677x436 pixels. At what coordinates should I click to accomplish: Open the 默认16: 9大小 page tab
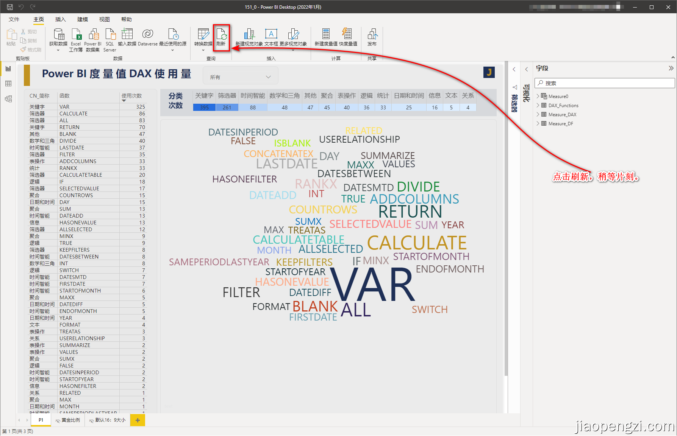coord(108,420)
